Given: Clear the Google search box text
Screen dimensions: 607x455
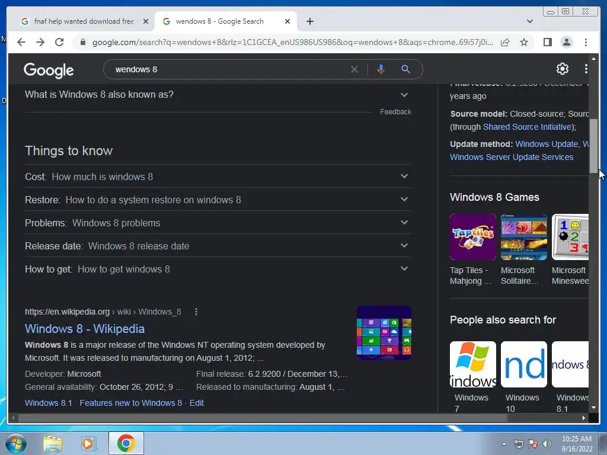Looking at the screenshot, I should [x=354, y=69].
